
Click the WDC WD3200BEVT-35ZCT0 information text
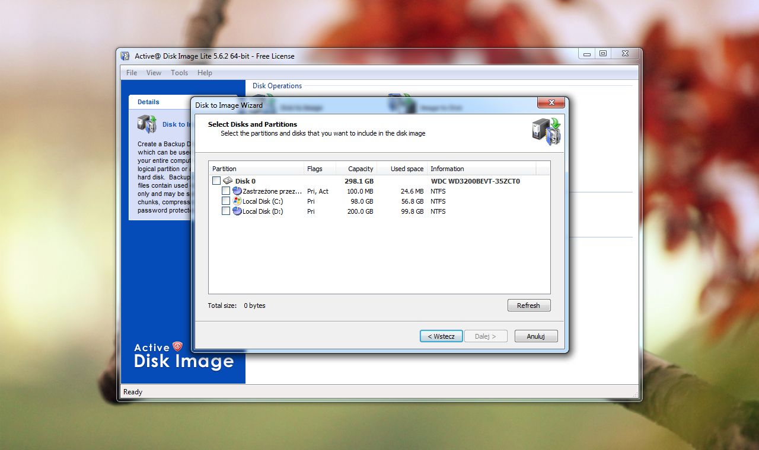coord(476,181)
